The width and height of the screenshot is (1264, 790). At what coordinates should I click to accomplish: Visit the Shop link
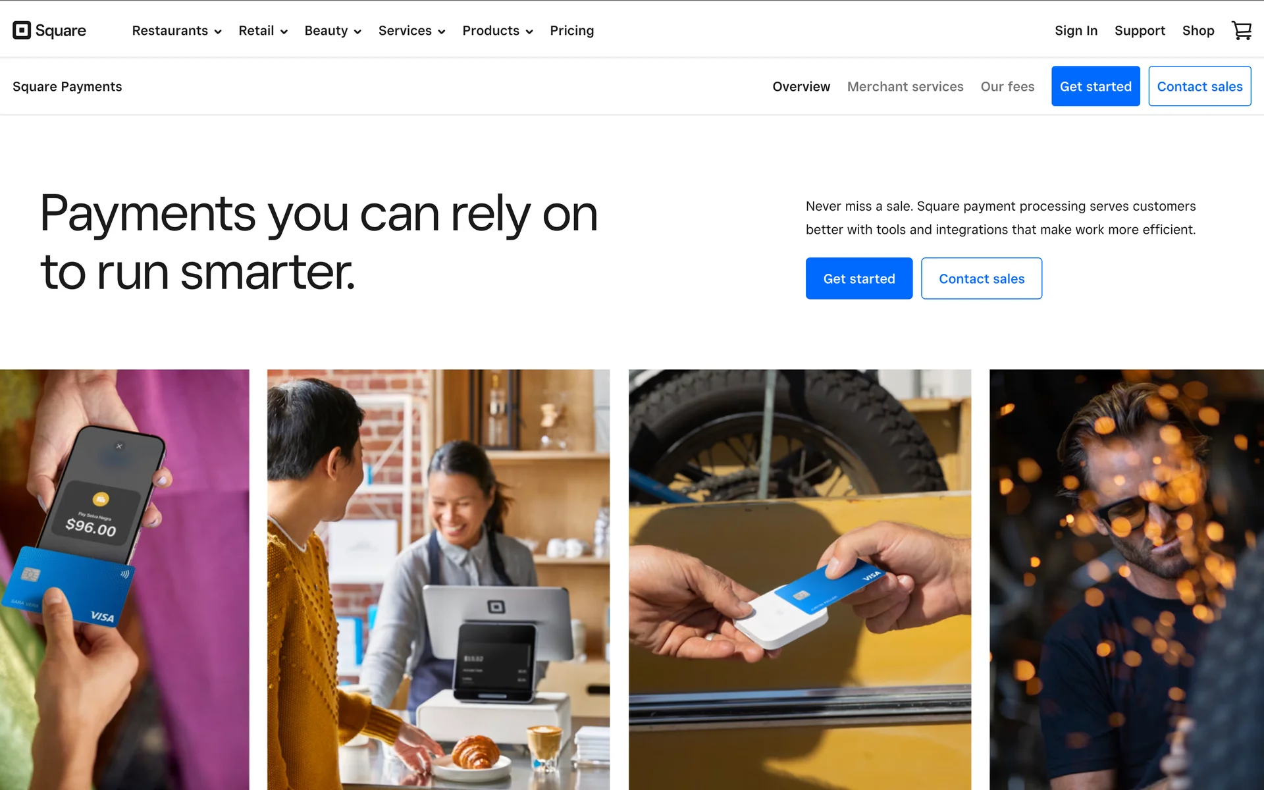(1198, 30)
